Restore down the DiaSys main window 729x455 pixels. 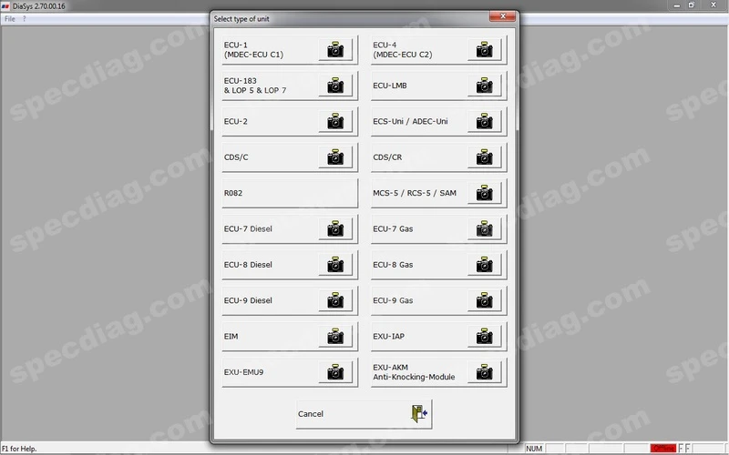click(x=692, y=5)
